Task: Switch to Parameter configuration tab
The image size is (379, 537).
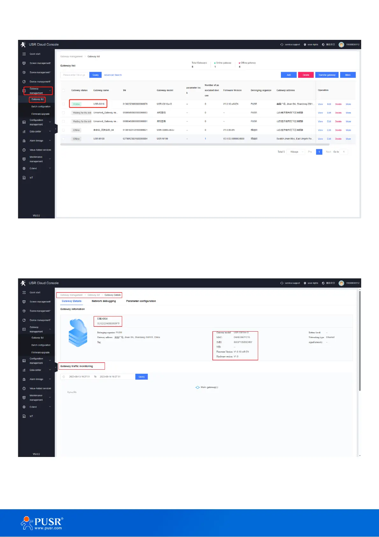Action: click(141, 301)
